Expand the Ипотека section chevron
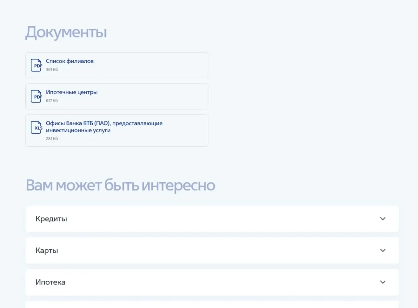The width and height of the screenshot is (418, 308). 383,282
